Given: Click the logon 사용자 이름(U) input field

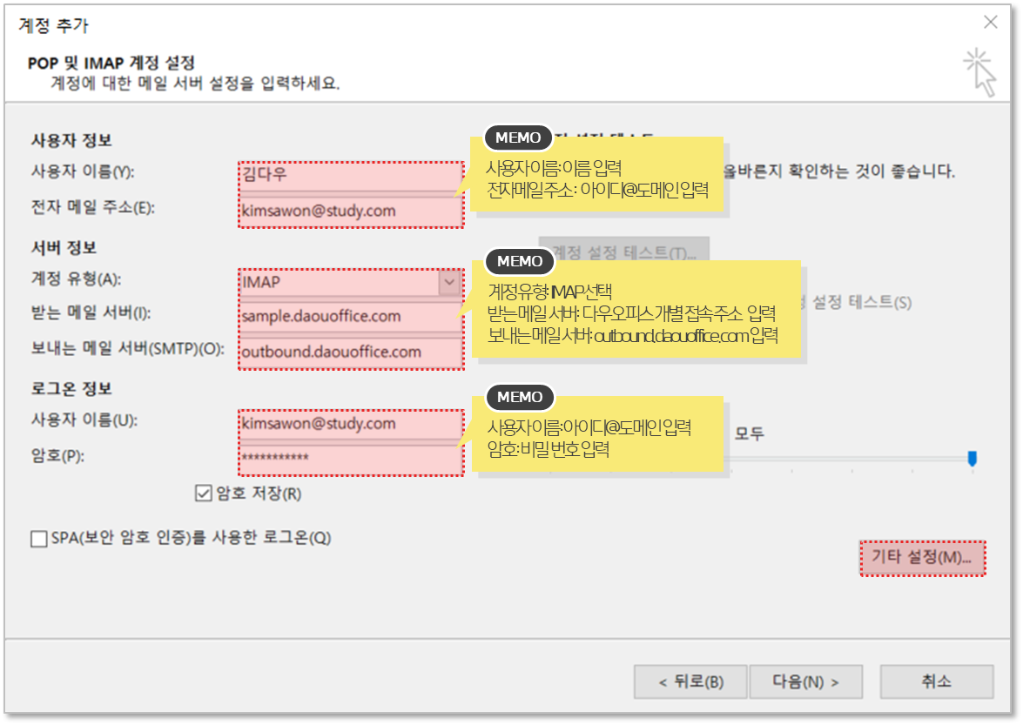Looking at the screenshot, I should (x=350, y=424).
